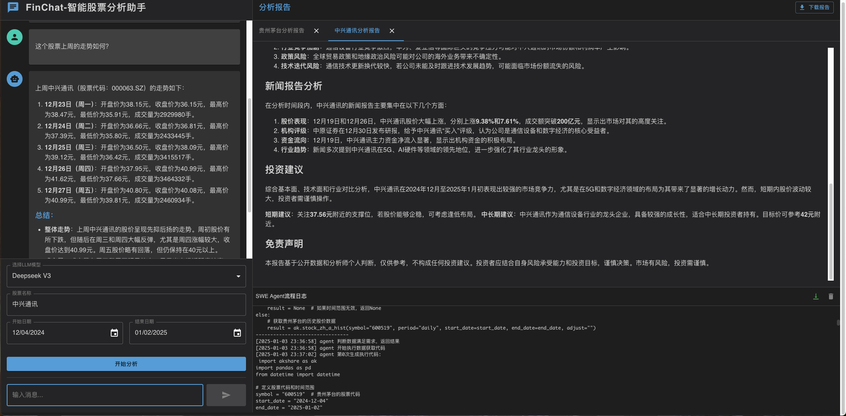The image size is (846, 416).
Task: Click the 分析报告 panel title
Action: pyautogui.click(x=274, y=7)
